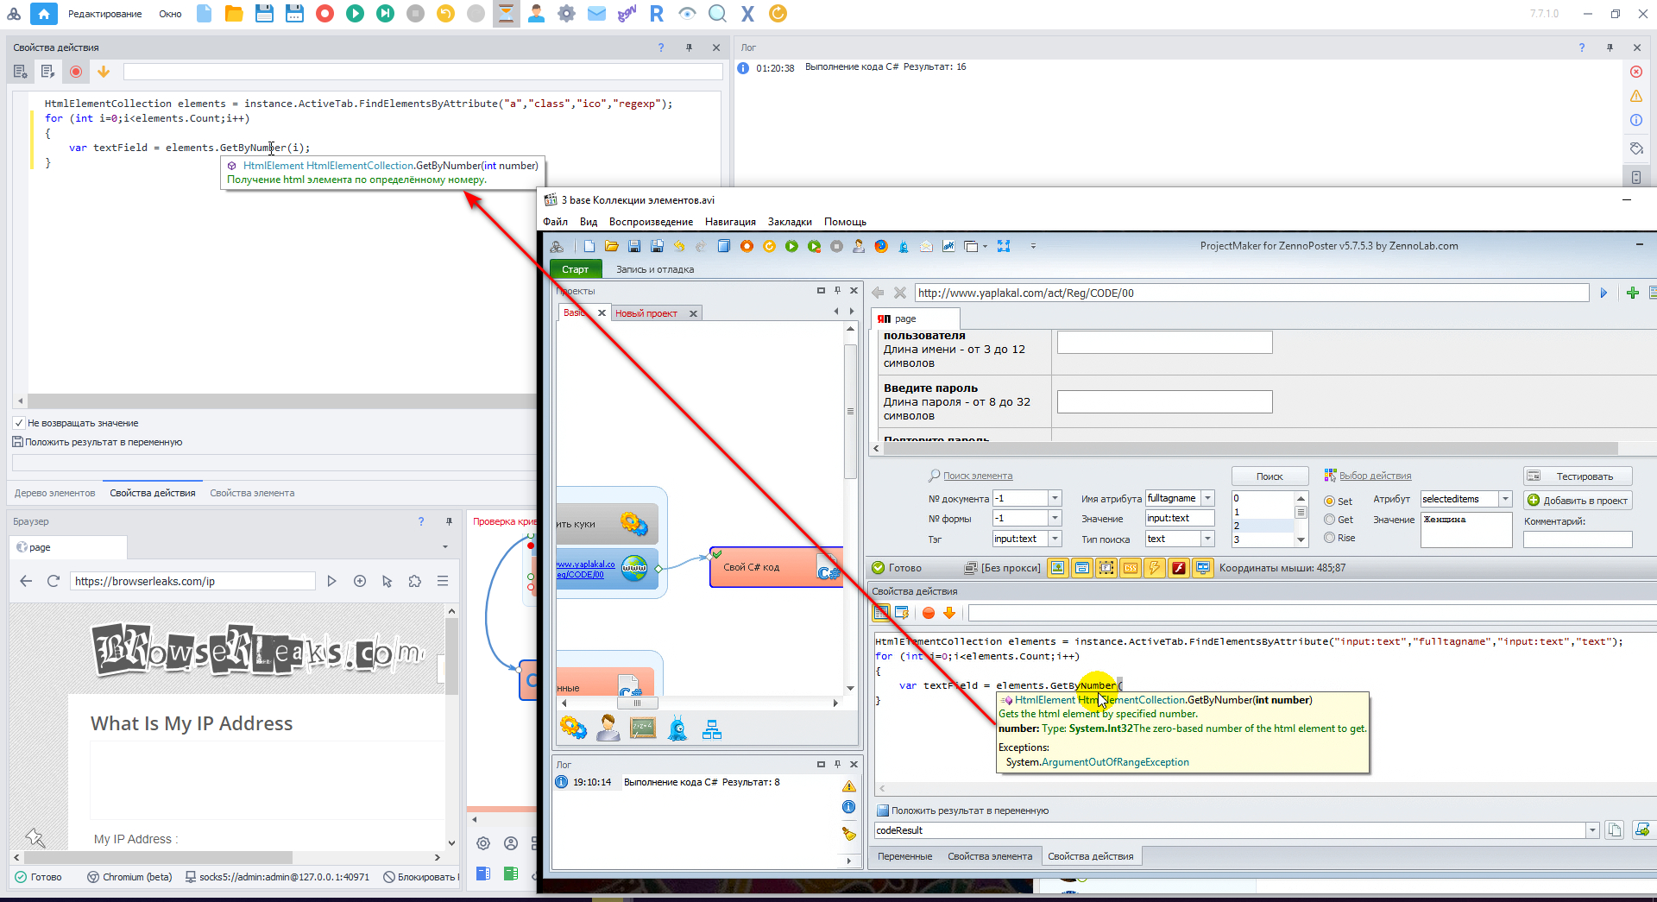Click the green 'Старт' button
This screenshot has height=902, width=1657.
pyautogui.click(x=575, y=269)
